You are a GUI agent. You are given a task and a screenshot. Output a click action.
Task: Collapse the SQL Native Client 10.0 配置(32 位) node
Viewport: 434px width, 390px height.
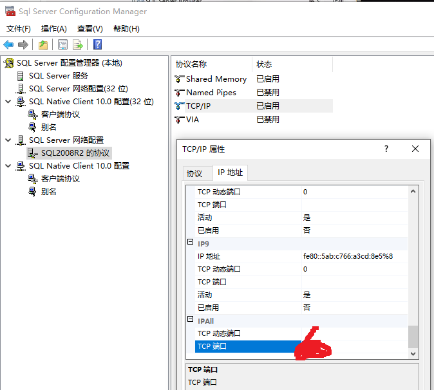8,102
